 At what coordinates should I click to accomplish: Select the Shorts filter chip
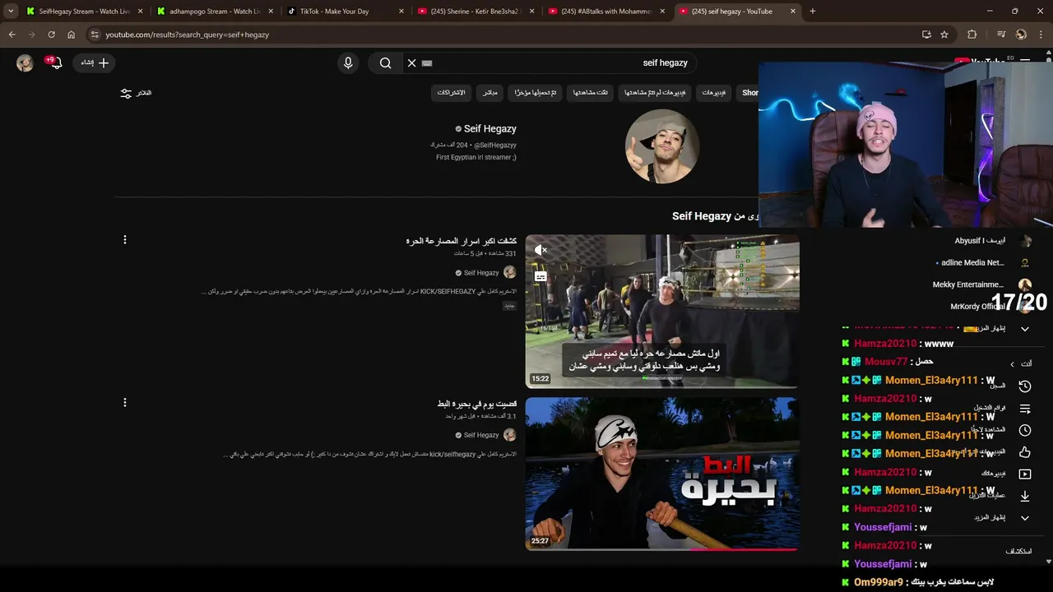[x=749, y=93]
